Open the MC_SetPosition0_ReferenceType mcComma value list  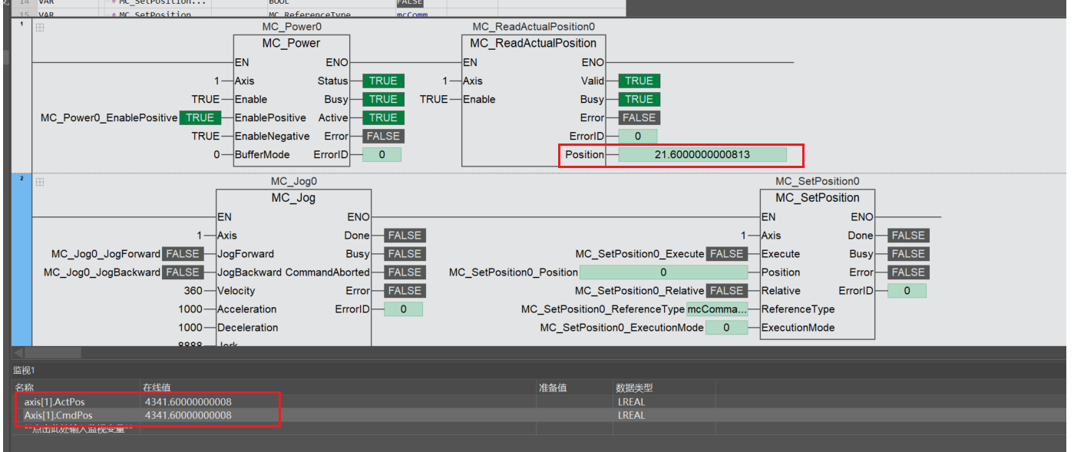point(717,309)
